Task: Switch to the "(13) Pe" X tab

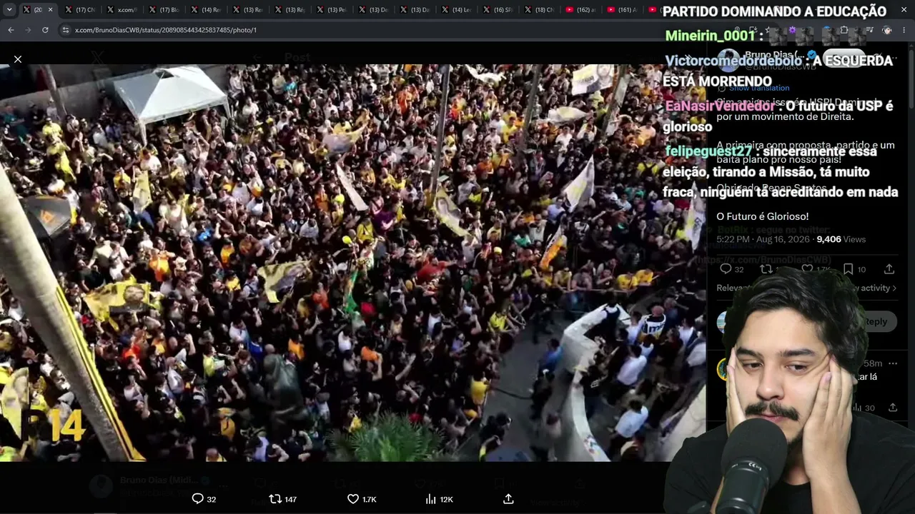Action: point(332,10)
